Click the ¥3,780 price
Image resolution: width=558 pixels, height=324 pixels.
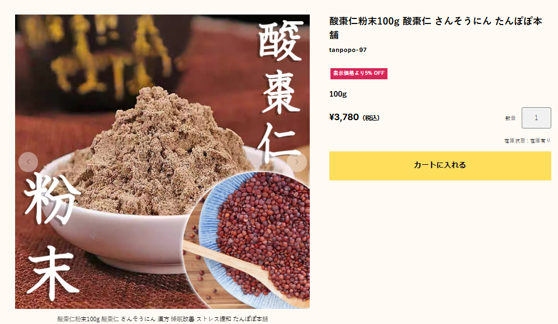[x=344, y=117]
